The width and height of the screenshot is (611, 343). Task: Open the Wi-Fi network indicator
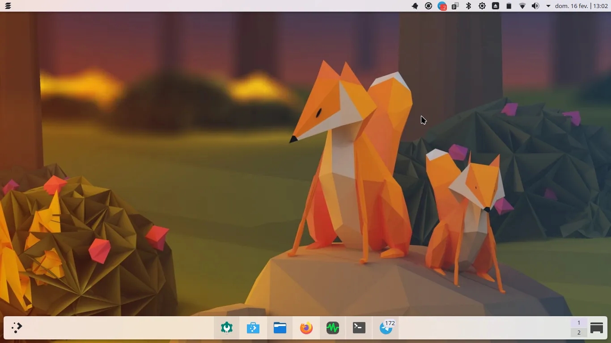click(522, 6)
